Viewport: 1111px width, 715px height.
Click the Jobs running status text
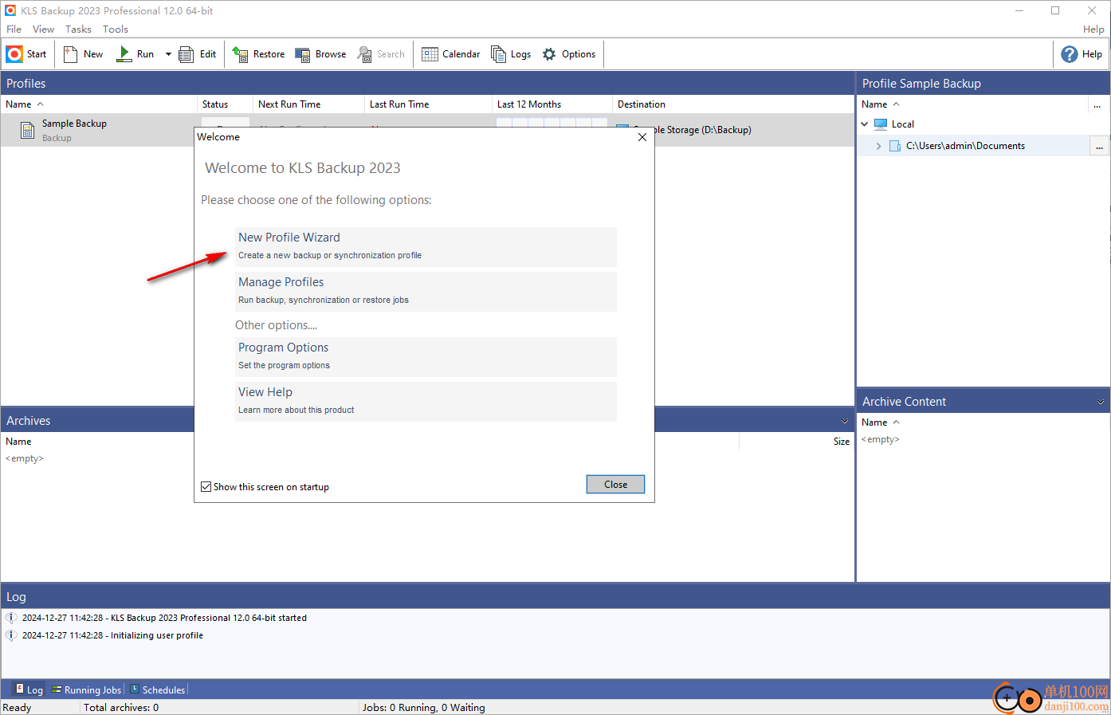424,708
